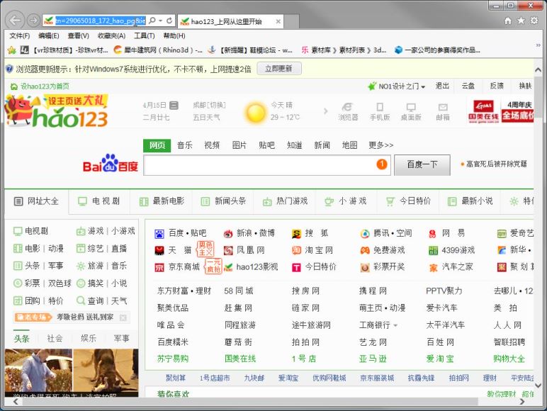Click the arrow right of the weather forecast
This screenshot has width=547, height=411.
tap(325, 111)
